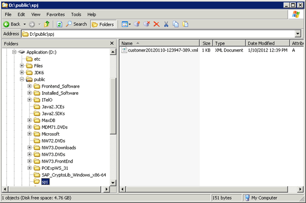Click the folder tree vertical scrollbar thumb
The height and width of the screenshot is (203, 306).
point(113,106)
